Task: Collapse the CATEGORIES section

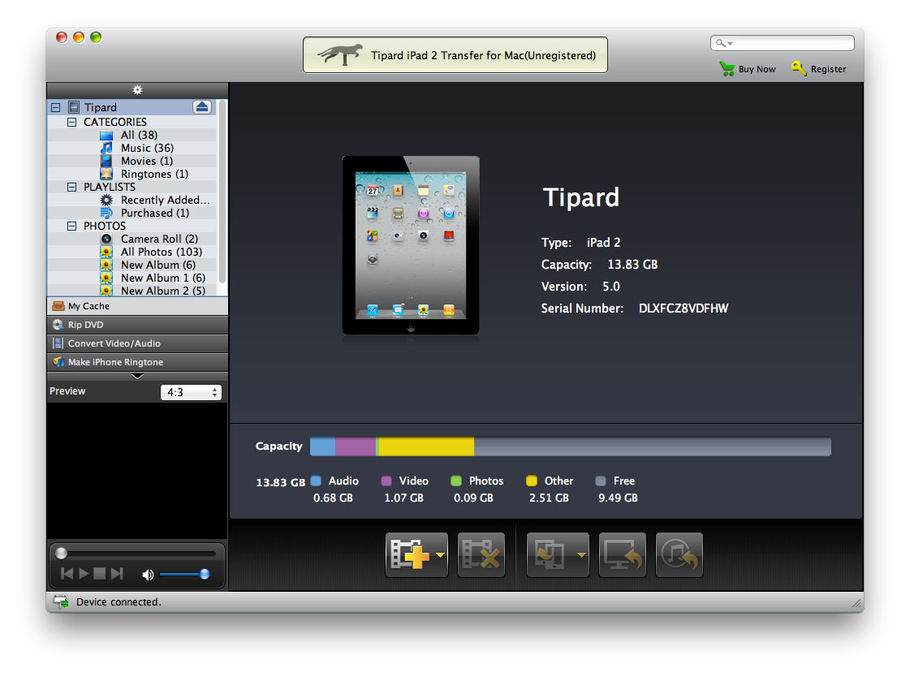Action: pos(72,122)
